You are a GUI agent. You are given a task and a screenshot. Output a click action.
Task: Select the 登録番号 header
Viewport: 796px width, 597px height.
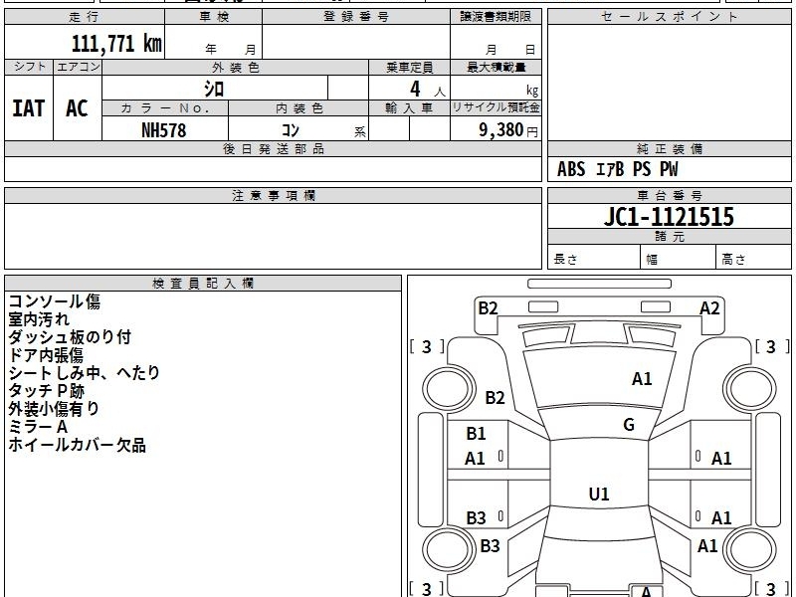pyautogui.click(x=356, y=17)
